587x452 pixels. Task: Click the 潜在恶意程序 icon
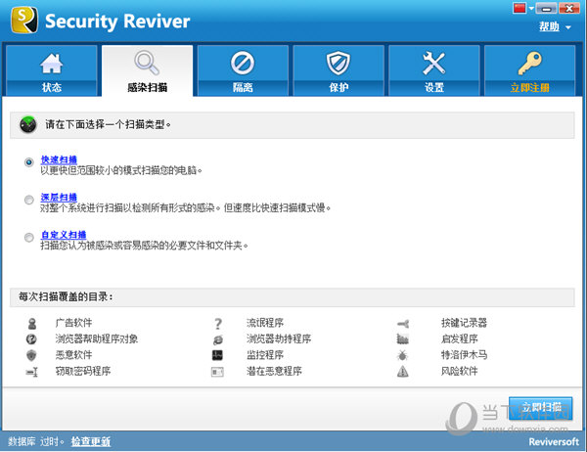tap(217, 372)
